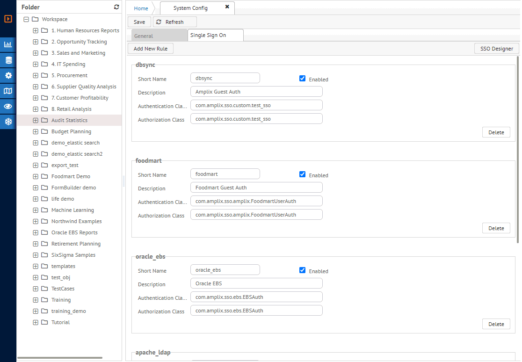
Task: Click the Workspace folder icon
Action: (35, 19)
